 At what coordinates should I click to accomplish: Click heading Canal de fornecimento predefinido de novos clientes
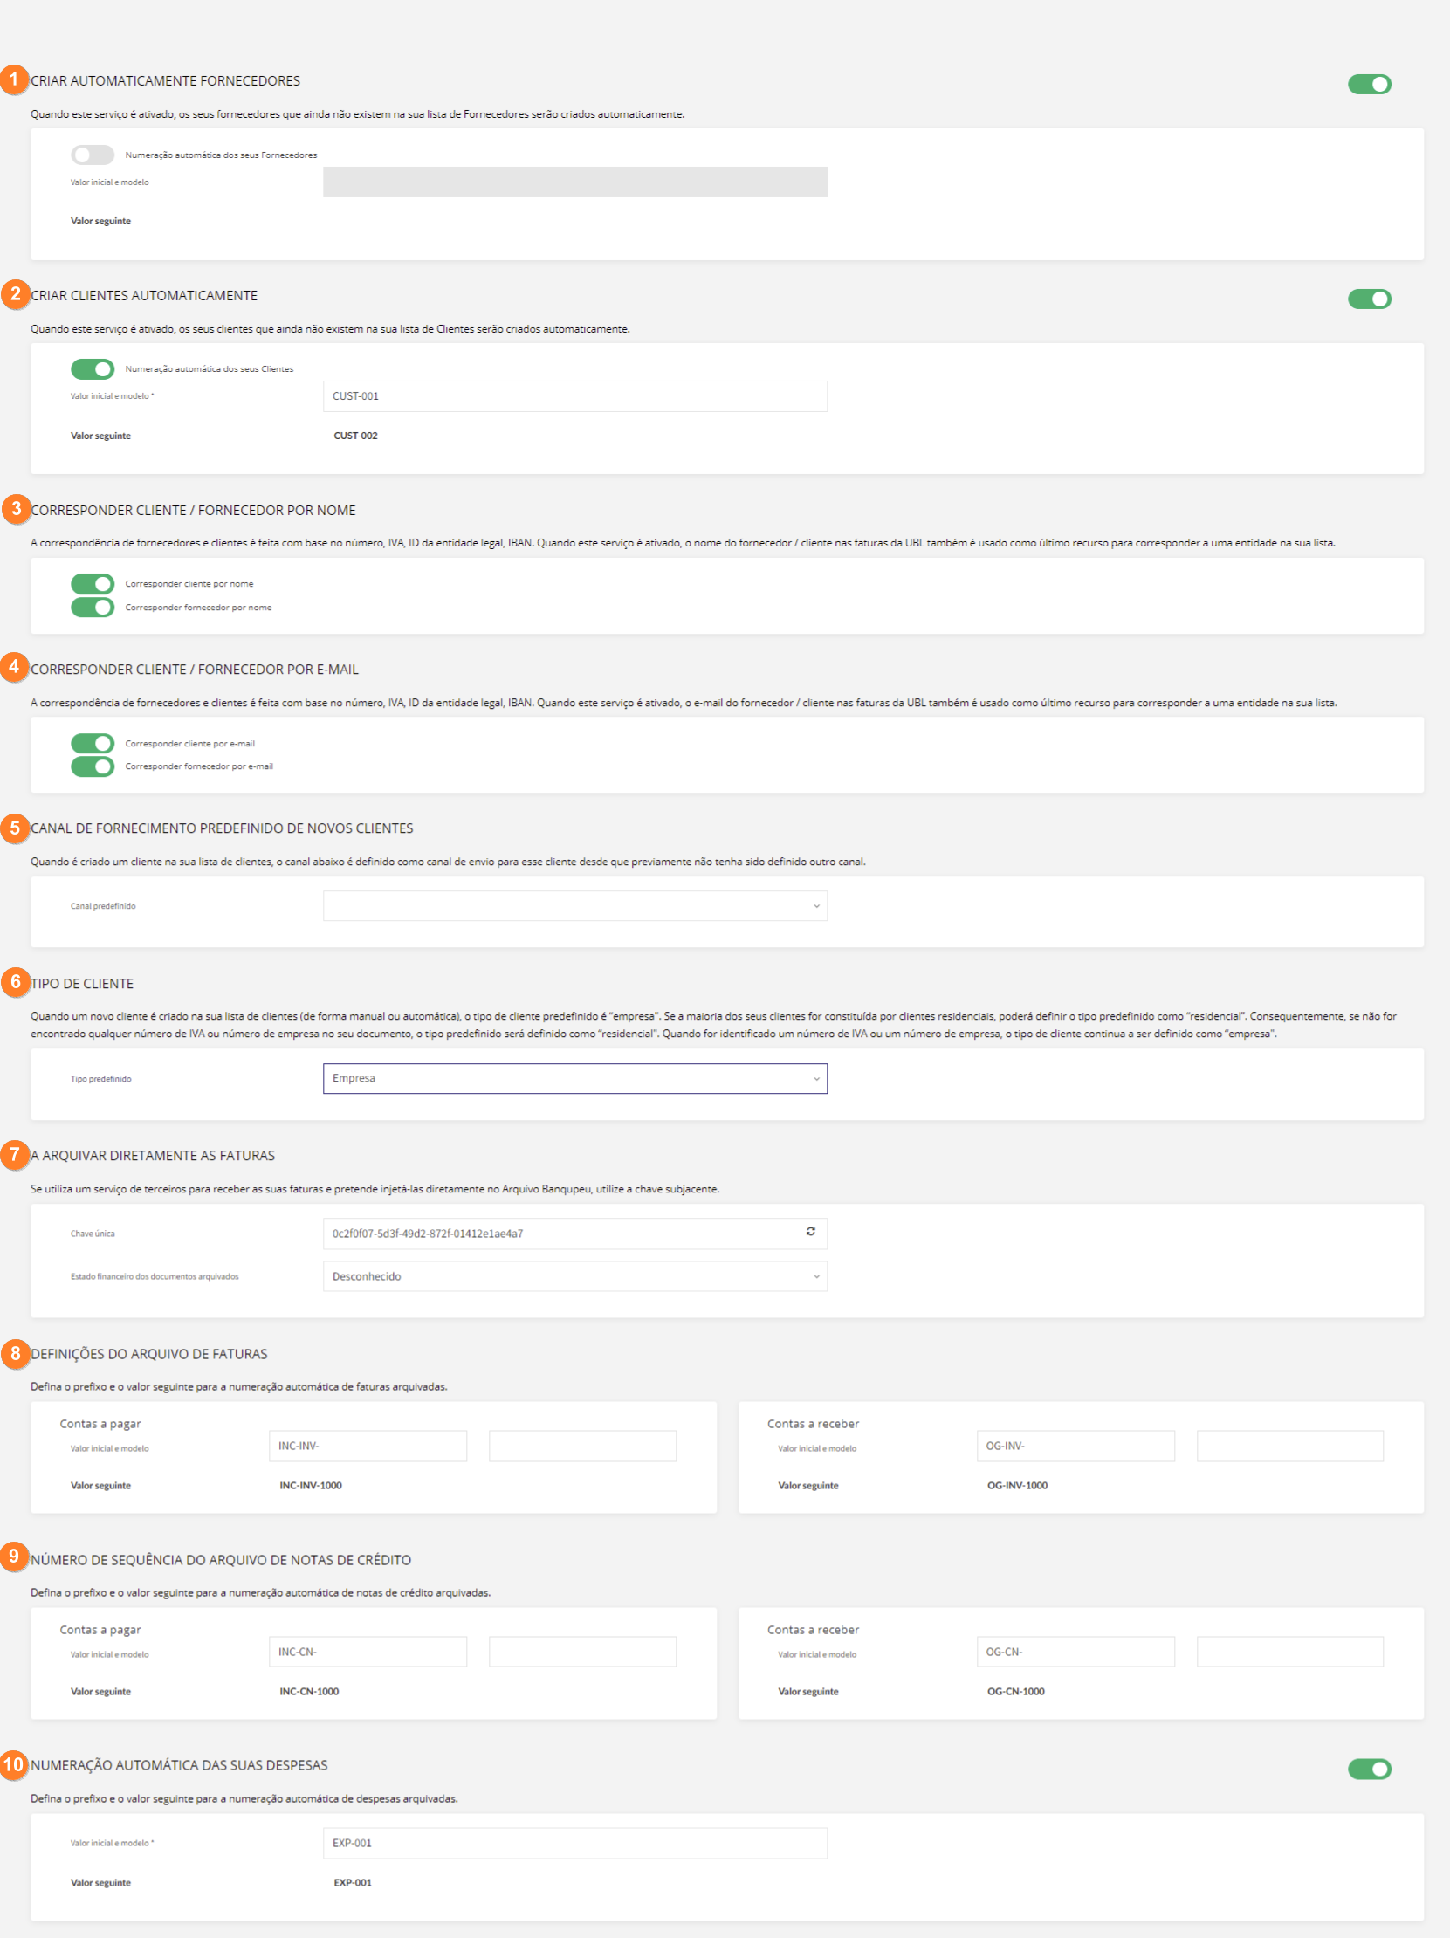tap(222, 828)
